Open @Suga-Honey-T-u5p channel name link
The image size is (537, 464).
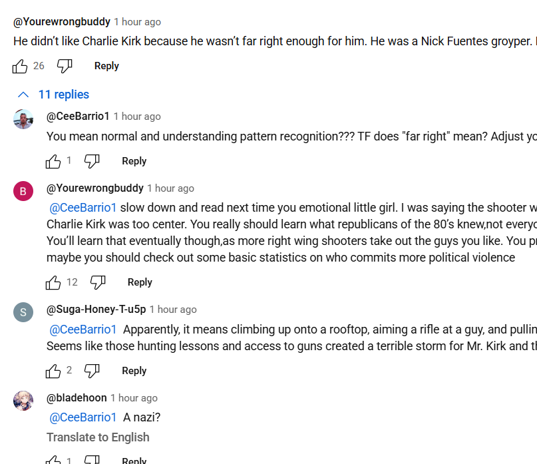(96, 310)
